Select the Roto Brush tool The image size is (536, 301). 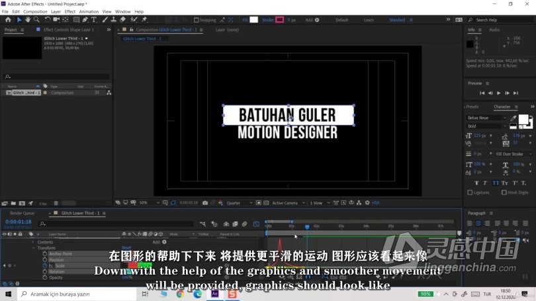[x=134, y=20]
